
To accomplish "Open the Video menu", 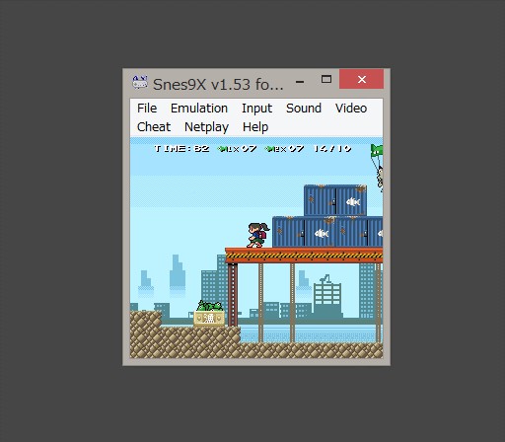I will pos(351,109).
